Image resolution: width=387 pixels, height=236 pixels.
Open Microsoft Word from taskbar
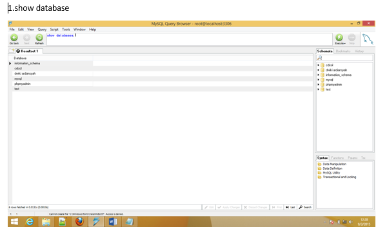[113, 222]
